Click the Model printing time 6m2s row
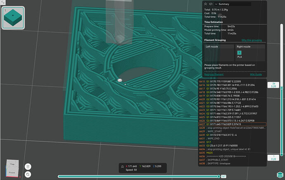 [219, 30]
